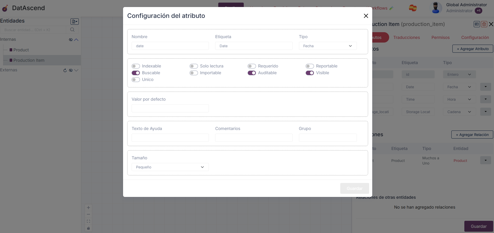Click the Storage Locat label field

[x=418, y=112]
